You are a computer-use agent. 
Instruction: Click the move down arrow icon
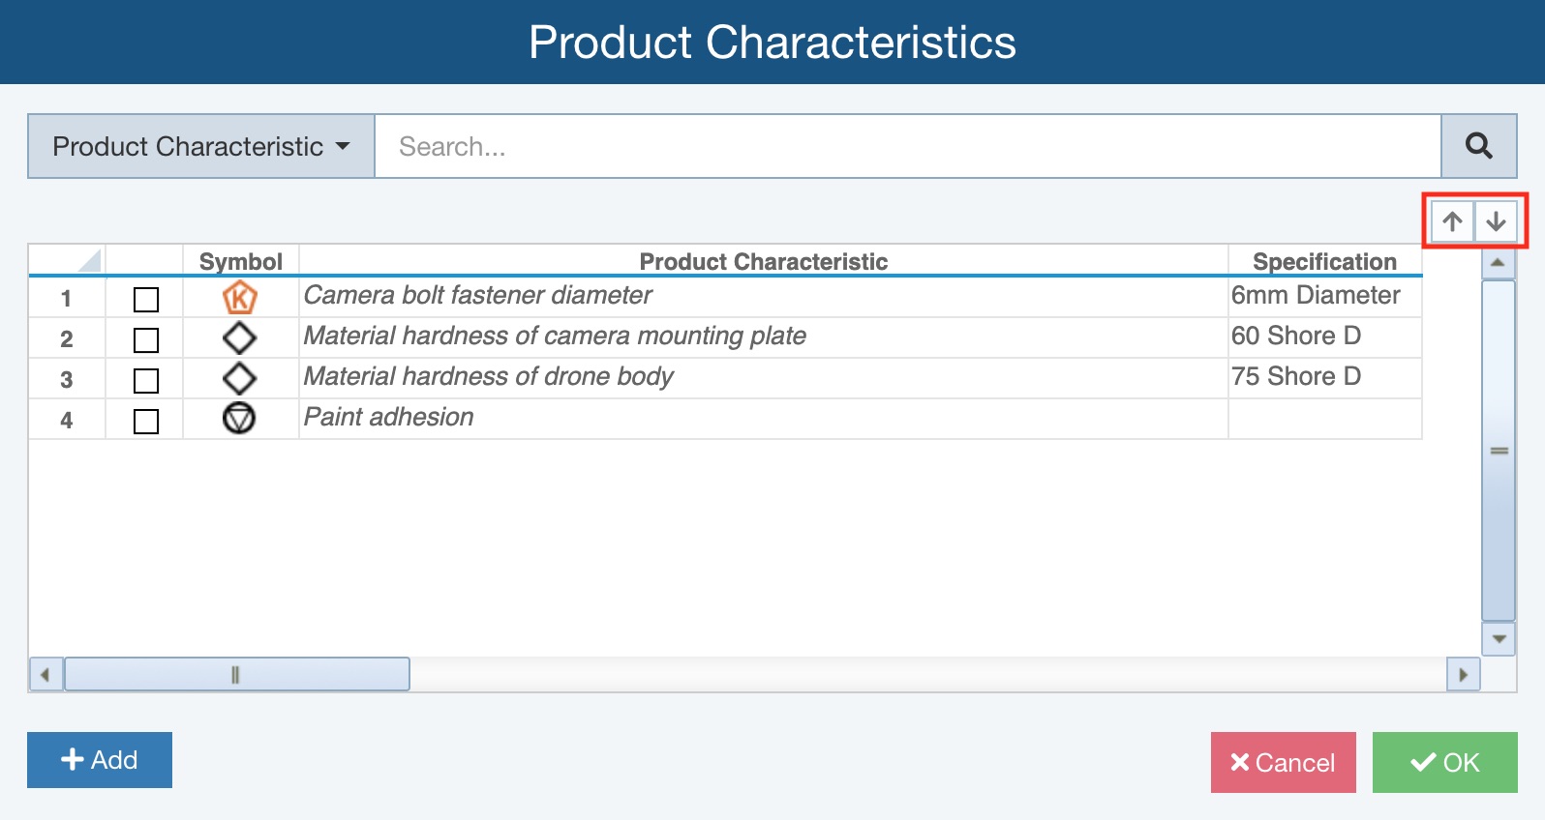[x=1496, y=221]
